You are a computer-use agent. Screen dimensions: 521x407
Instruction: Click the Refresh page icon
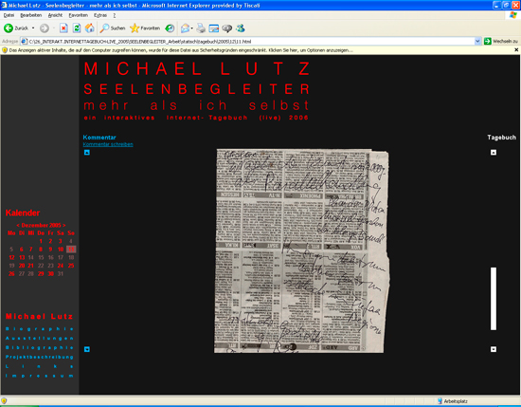tap(77, 28)
